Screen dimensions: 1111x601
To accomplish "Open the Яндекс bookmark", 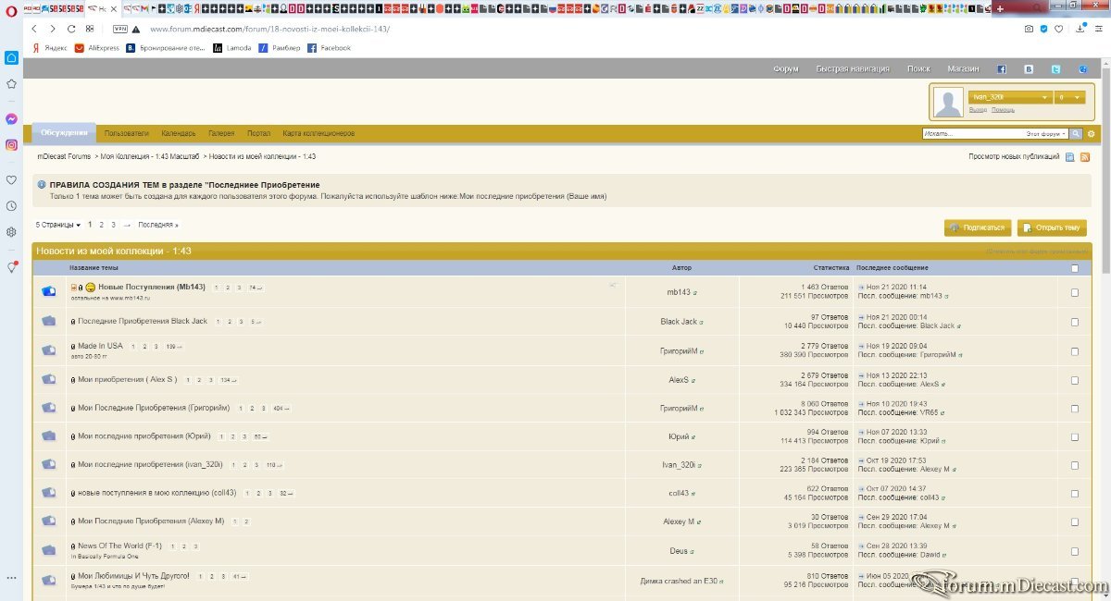I will click(x=51, y=48).
